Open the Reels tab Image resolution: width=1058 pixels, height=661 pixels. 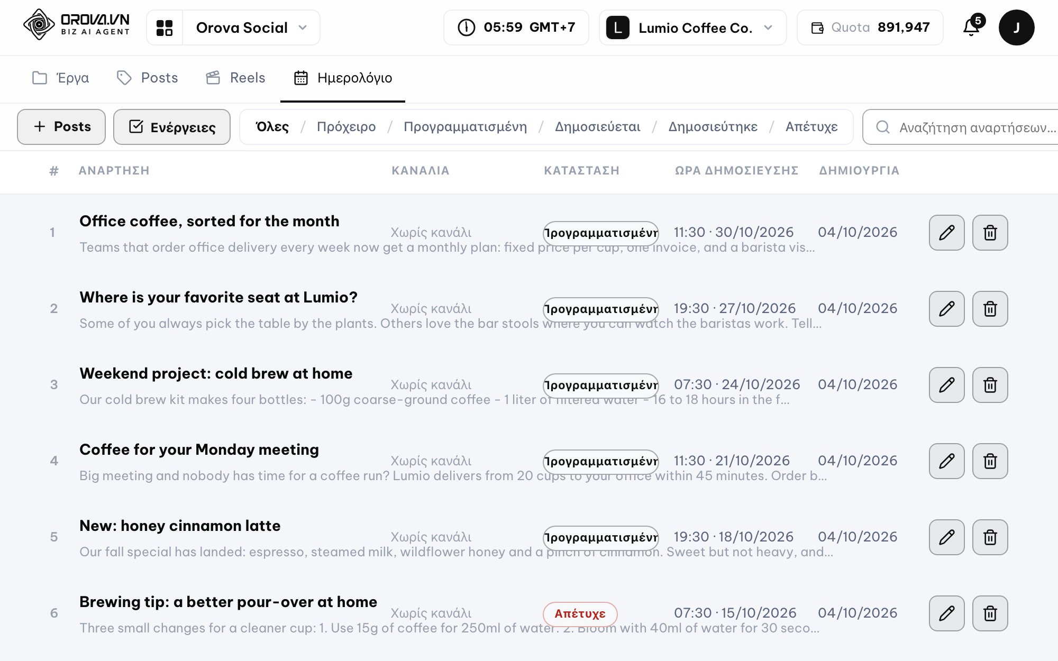(x=235, y=78)
